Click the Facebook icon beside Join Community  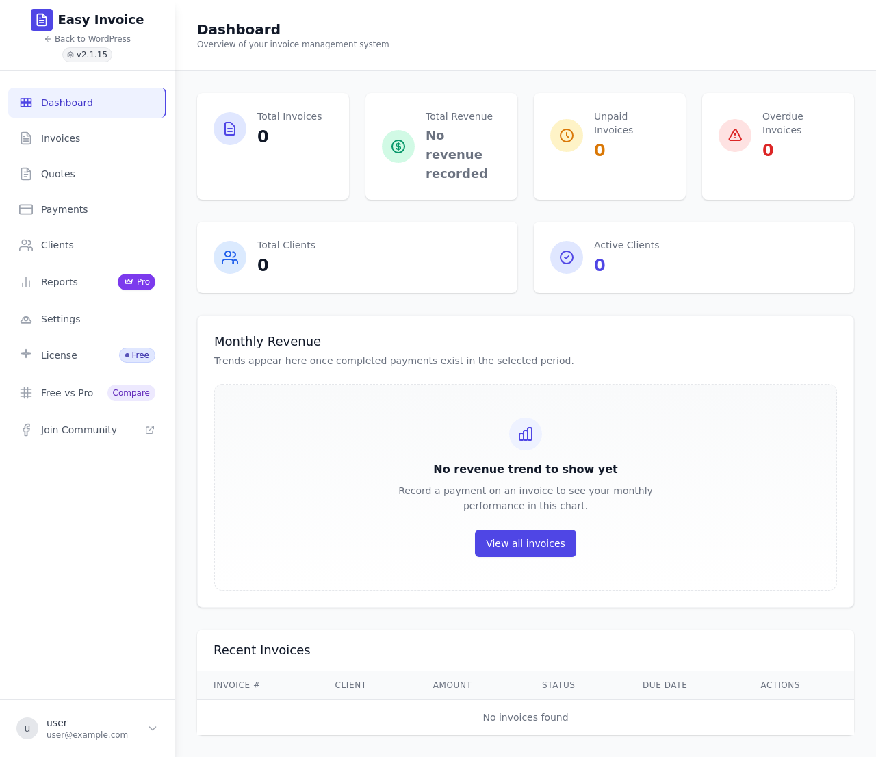point(26,430)
